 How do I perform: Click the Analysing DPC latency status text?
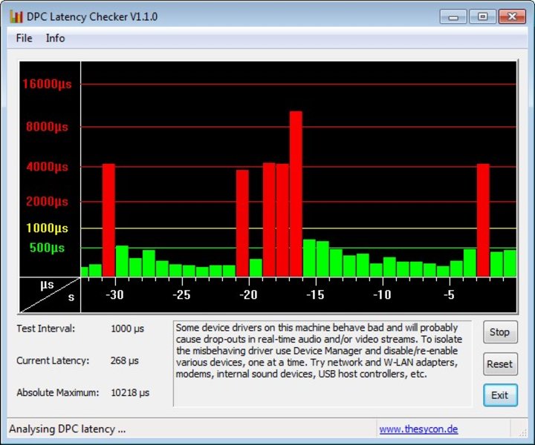(x=67, y=429)
